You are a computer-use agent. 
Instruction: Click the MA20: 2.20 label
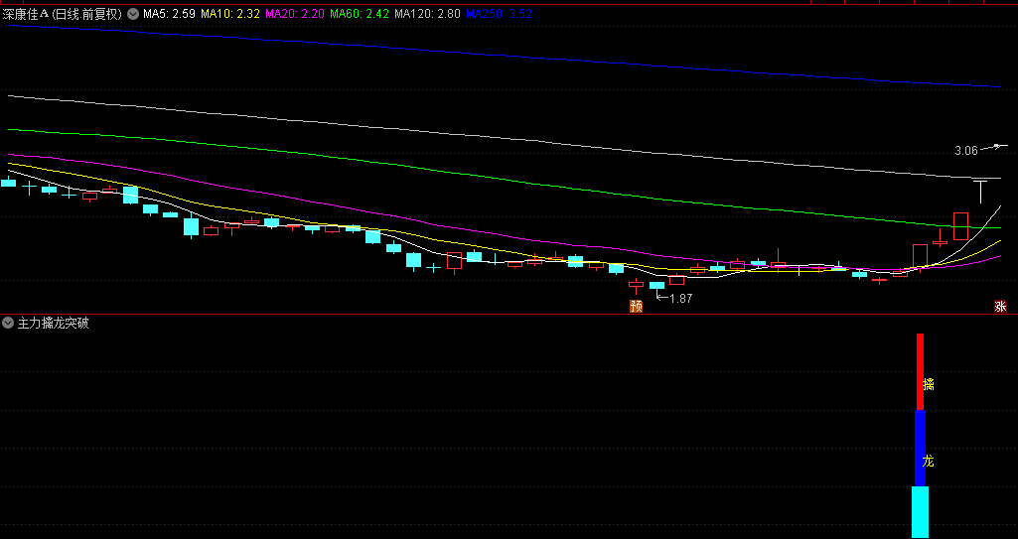coord(295,14)
